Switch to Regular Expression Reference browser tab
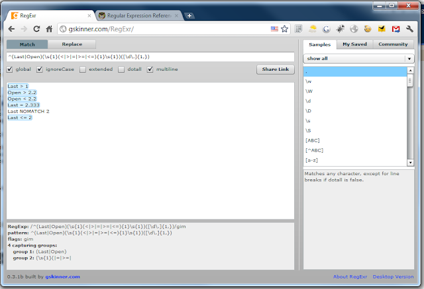This screenshot has height=289, width=424. [138, 16]
